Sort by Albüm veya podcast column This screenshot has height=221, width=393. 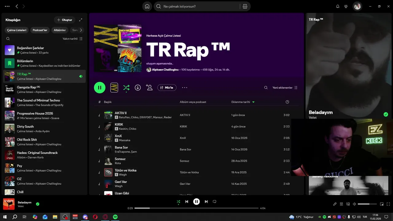[x=193, y=102]
